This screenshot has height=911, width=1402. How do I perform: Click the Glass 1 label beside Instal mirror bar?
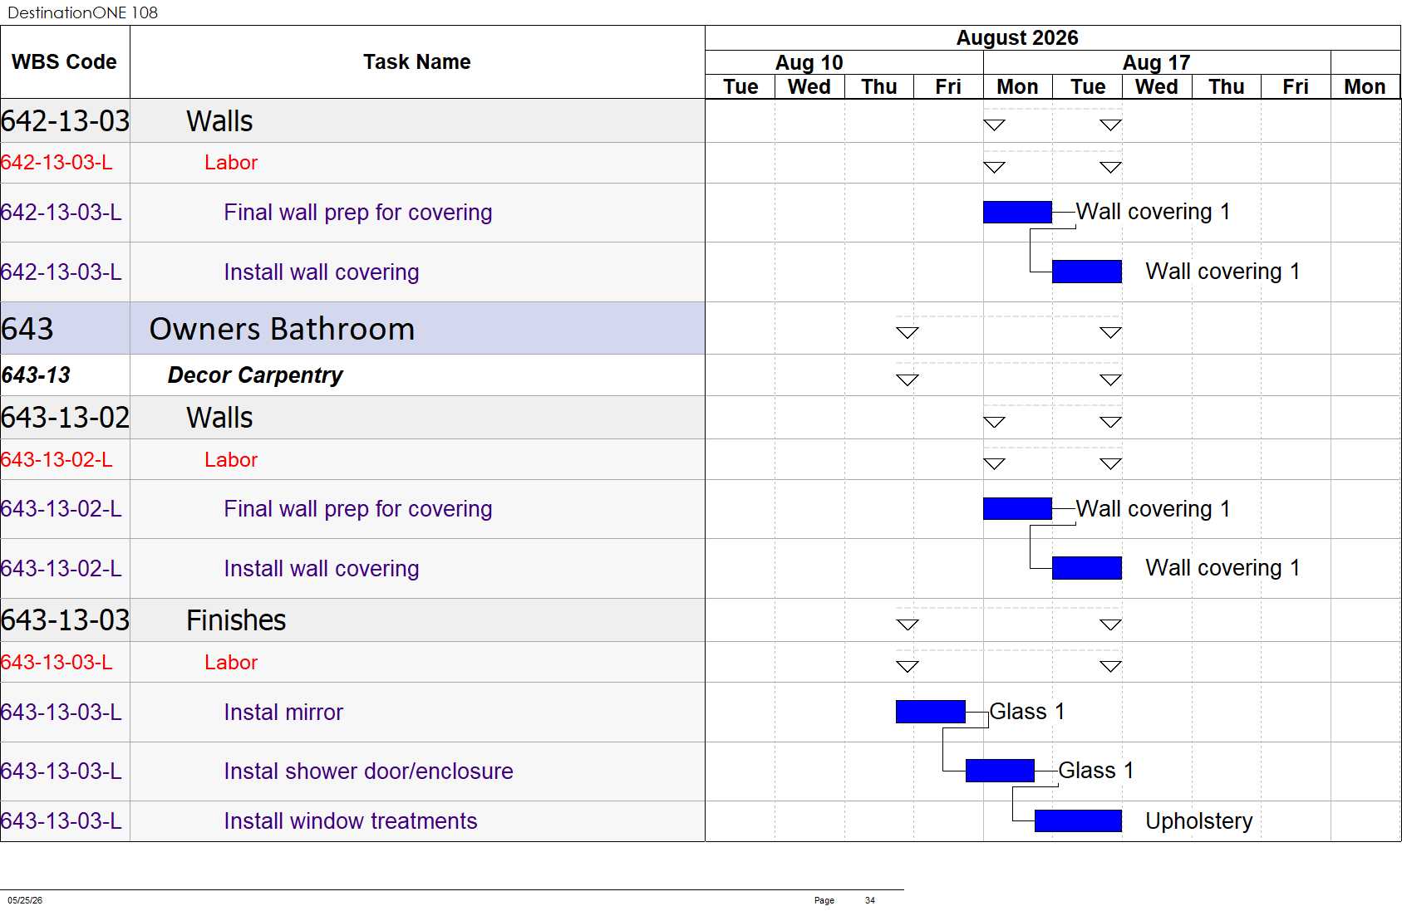[1027, 712]
